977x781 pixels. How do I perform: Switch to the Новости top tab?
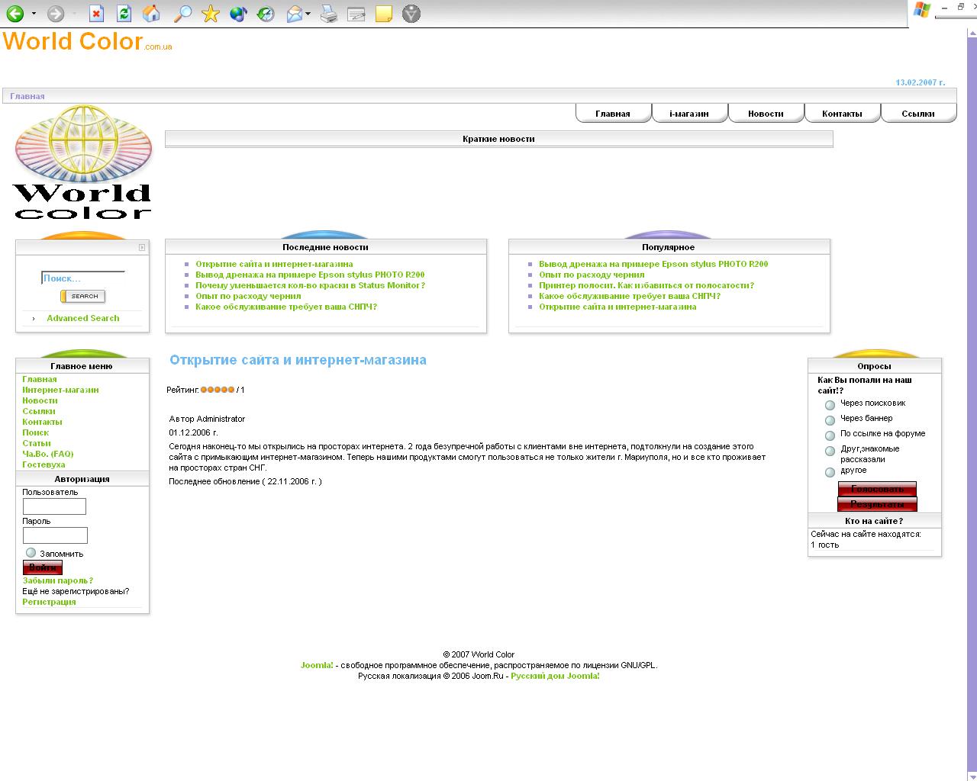(x=766, y=113)
